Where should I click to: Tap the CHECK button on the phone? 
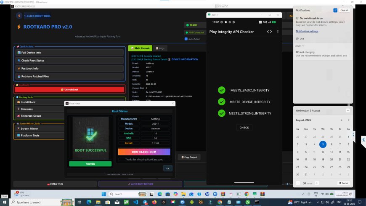244,128
